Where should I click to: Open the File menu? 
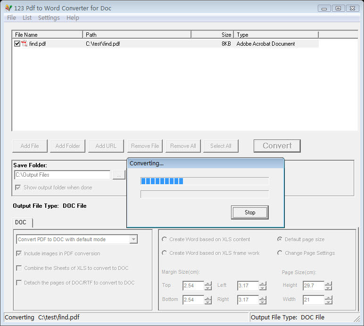tap(11, 17)
